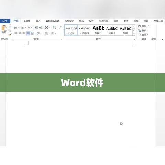
Task: Switch to the 设计 Design tab
Action: pos(91,21)
